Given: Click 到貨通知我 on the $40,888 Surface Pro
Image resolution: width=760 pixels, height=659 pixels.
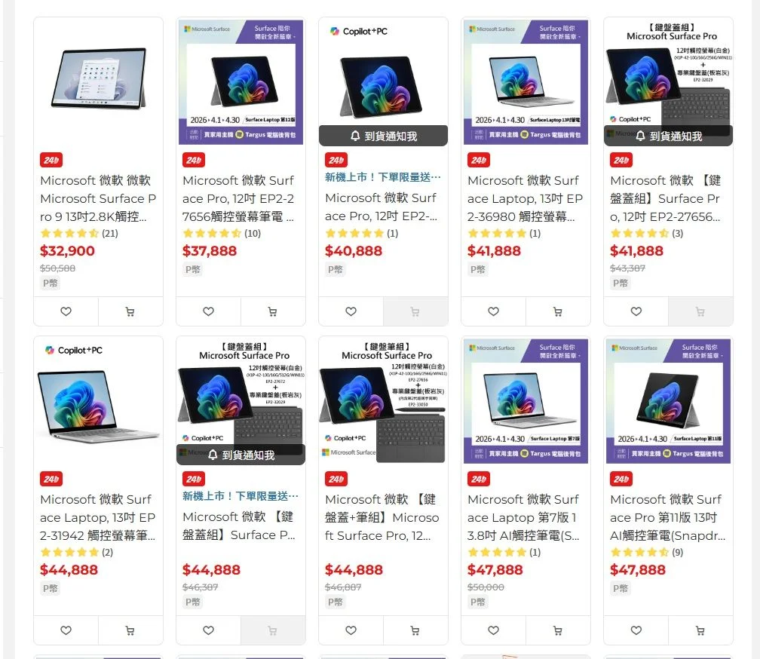Looking at the screenshot, I should 383,136.
